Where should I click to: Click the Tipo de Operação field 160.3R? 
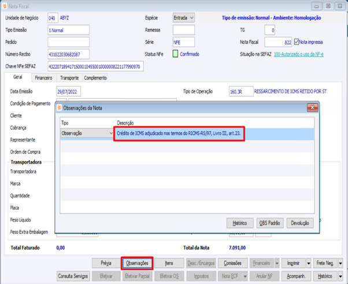[241, 91]
